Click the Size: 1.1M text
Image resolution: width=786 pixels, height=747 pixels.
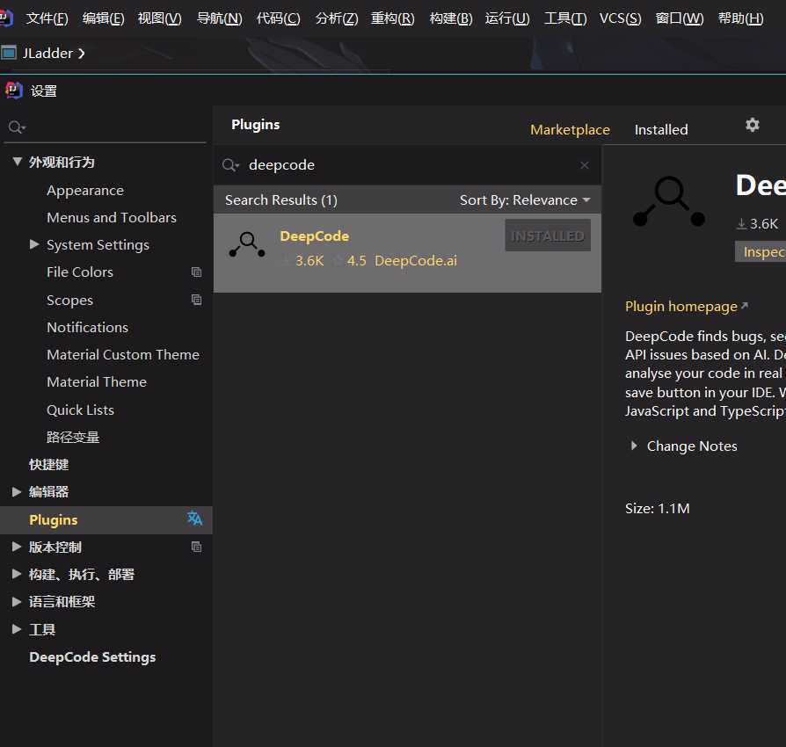click(x=657, y=509)
